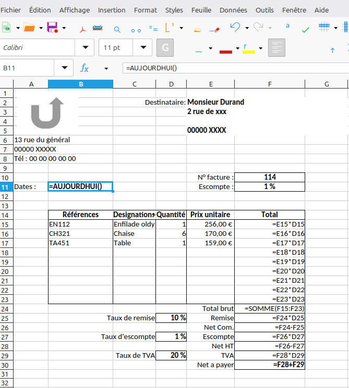This screenshot has width=349, height=388.
Task: Click the clear formatting eraser icon
Action: click(x=214, y=30)
